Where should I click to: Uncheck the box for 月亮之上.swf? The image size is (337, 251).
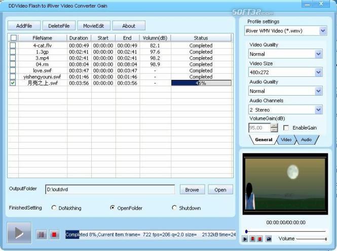[x=13, y=83]
